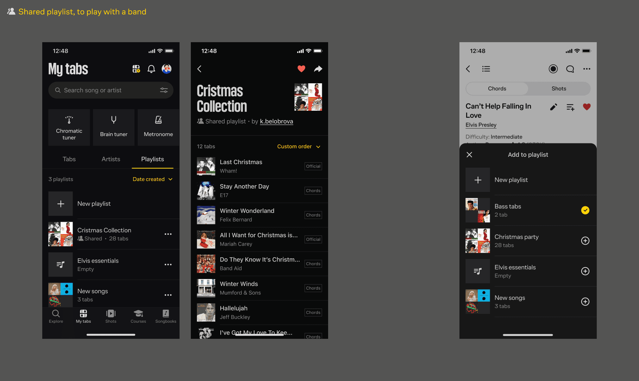
Task: Unlike the Cristmas Collection playlist heart
Action: click(x=301, y=69)
